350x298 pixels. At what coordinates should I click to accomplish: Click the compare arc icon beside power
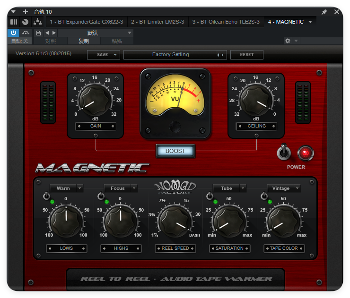pyautogui.click(x=26, y=33)
